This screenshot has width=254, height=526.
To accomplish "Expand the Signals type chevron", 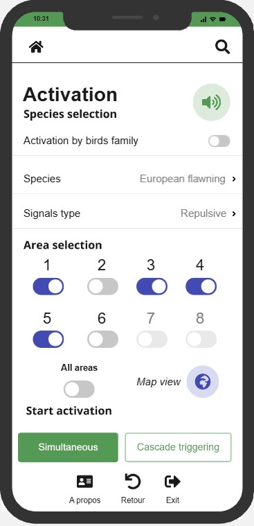I will pos(234,213).
